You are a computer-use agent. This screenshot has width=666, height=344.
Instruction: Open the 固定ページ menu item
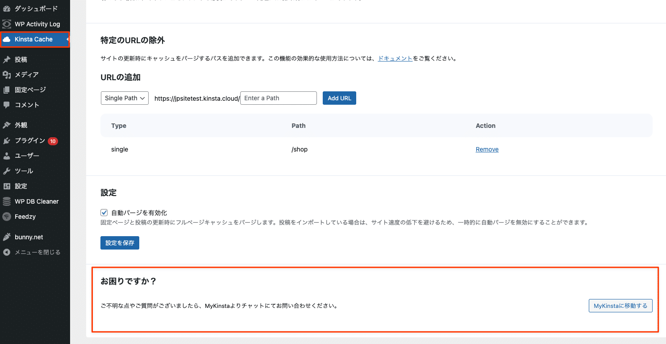click(x=6, y=90)
